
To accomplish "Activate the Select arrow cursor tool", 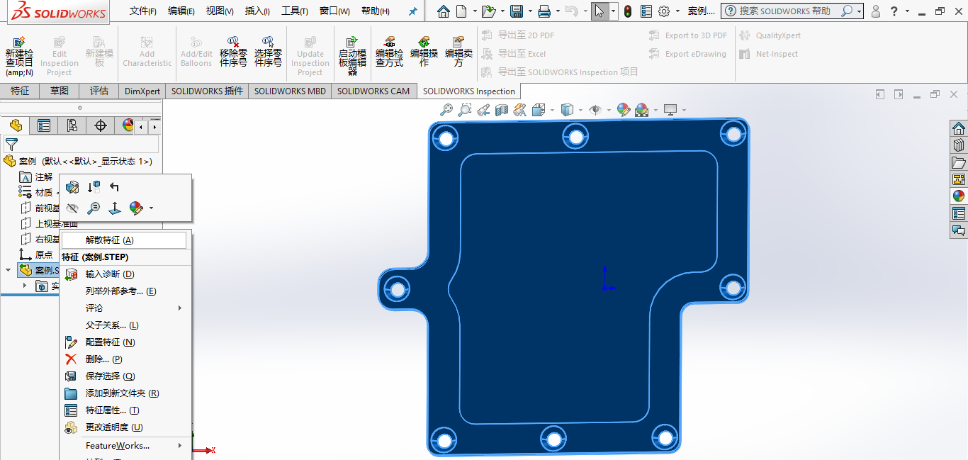I will [600, 11].
